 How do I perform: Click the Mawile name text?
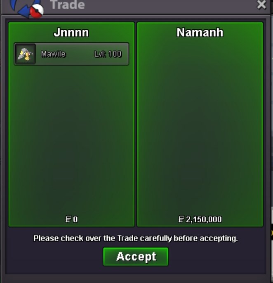[x=53, y=54]
